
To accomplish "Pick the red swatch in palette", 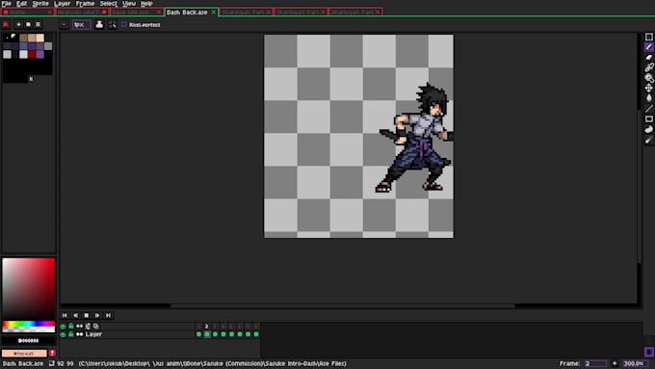I will pyautogui.click(x=32, y=54).
